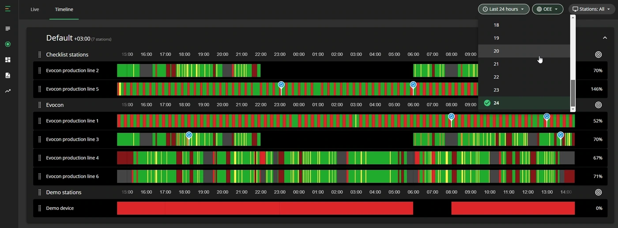Click line 3 marker pin near 14:00

click(x=561, y=135)
